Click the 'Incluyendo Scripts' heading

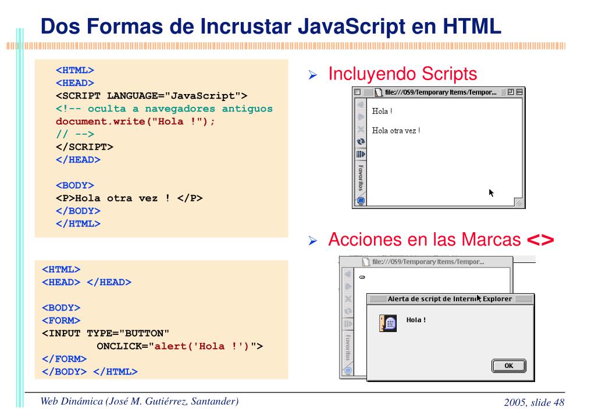click(x=402, y=74)
